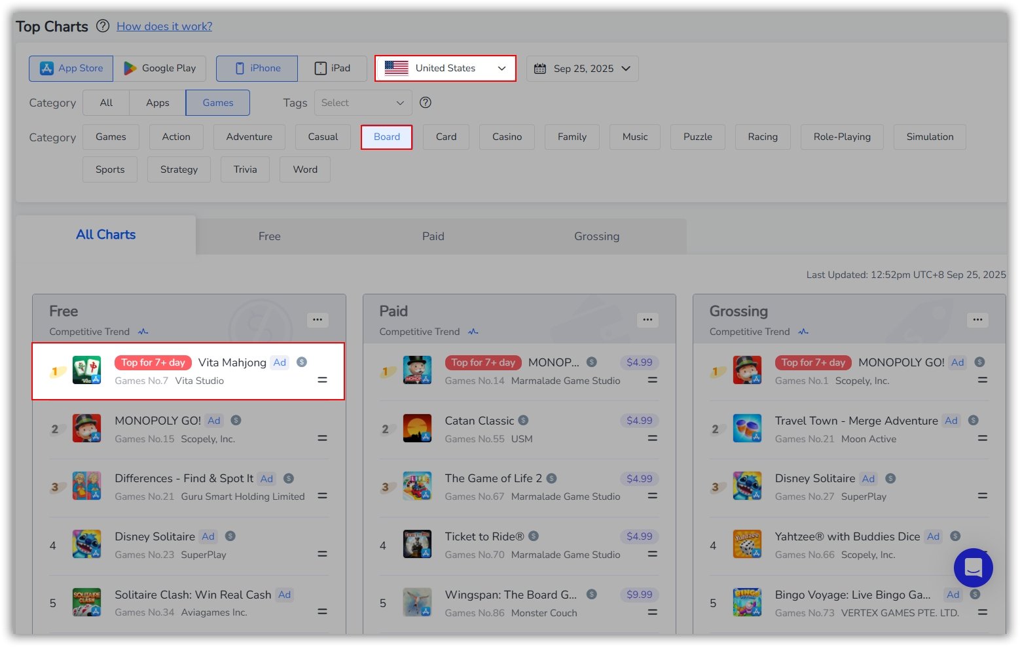
Task: Click the Ad badge beside Vita Mahjong
Action: coord(280,362)
